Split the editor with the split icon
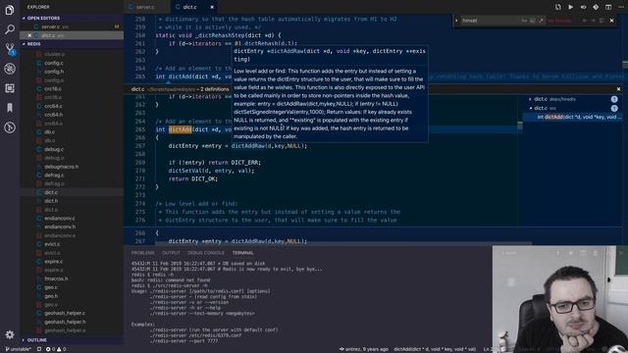This screenshot has width=628, height=353. click(x=608, y=7)
